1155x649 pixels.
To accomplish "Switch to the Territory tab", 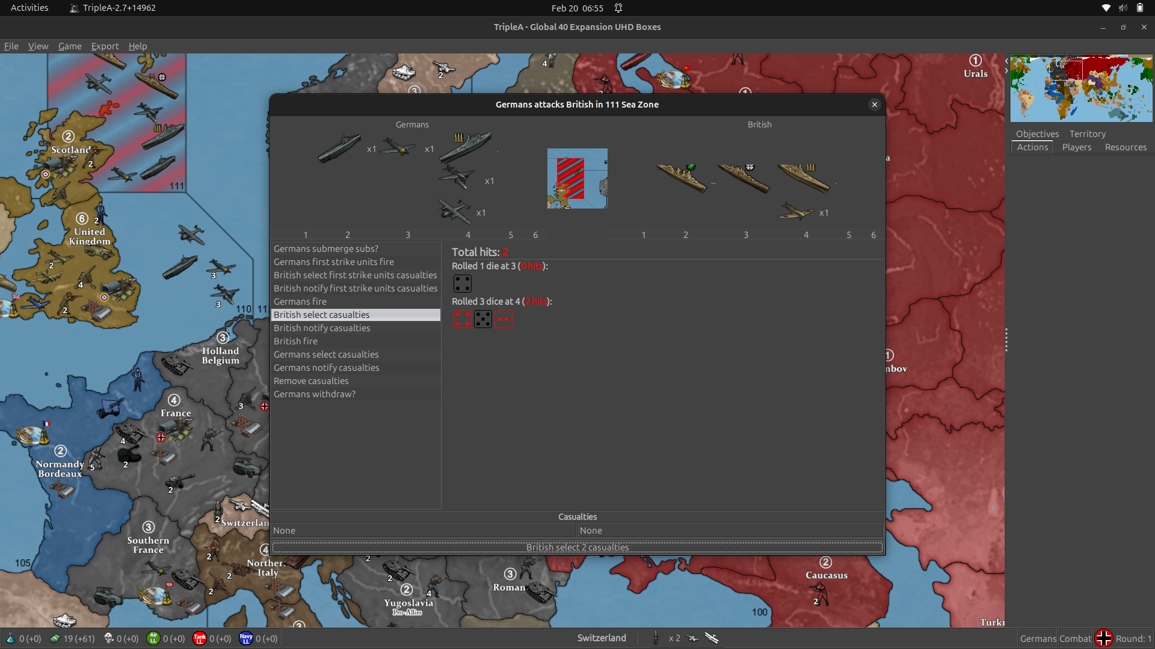I will (x=1087, y=133).
